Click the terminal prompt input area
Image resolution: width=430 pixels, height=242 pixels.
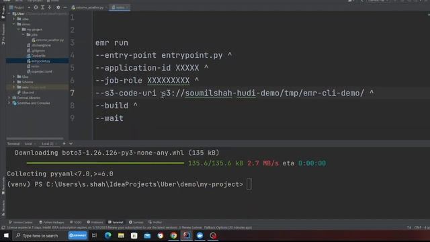(249, 184)
